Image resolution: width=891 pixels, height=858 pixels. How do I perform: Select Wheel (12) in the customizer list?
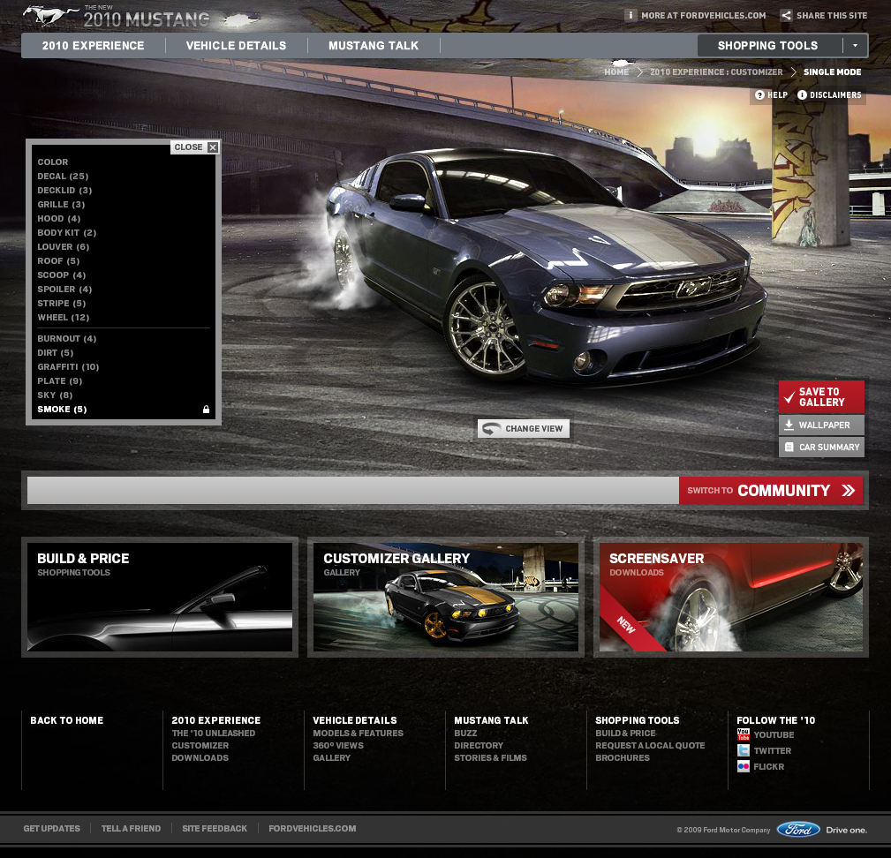[x=64, y=318]
